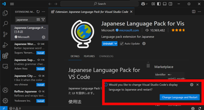Select Japanese Language Pack in the list
This screenshot has height=110, width=204.
tap(30, 33)
